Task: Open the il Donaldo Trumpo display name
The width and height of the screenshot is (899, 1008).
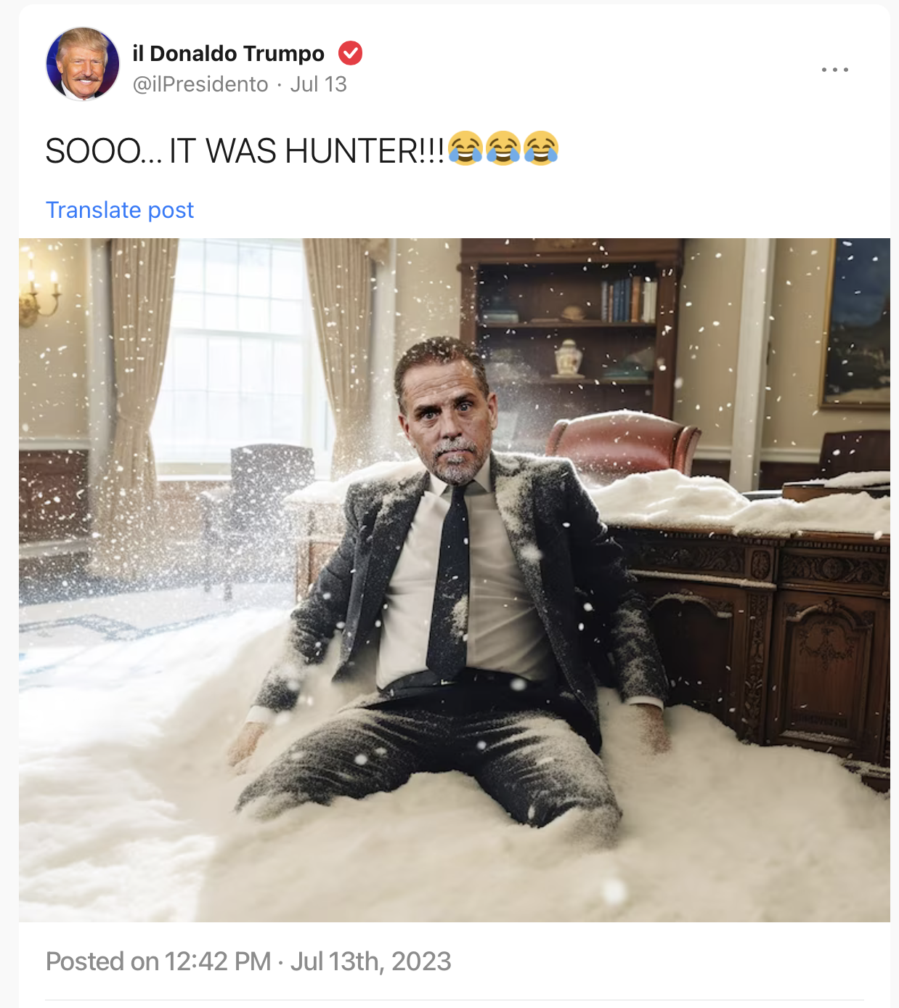Action: pos(228,54)
